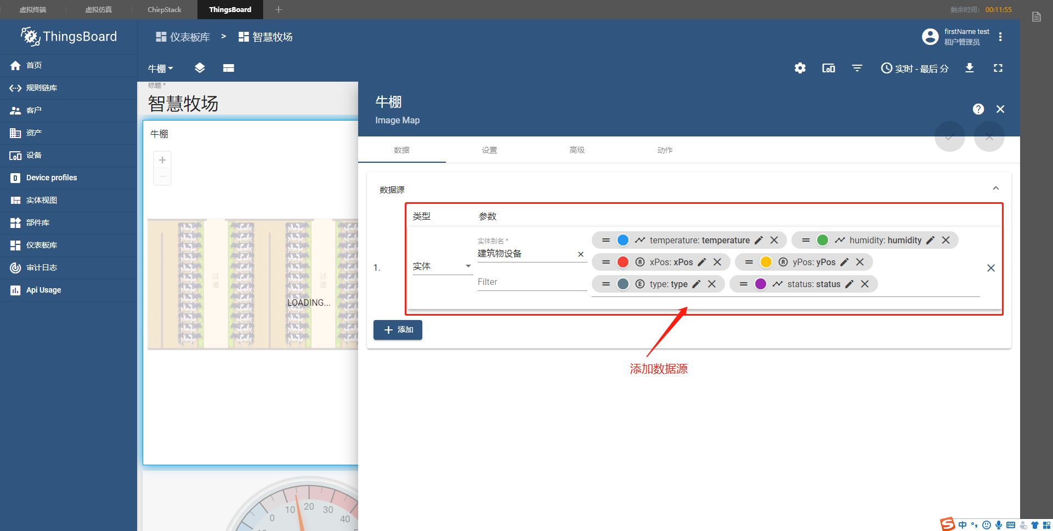Open the layout management icon in toolbar
1053x531 pixels.
click(x=228, y=68)
